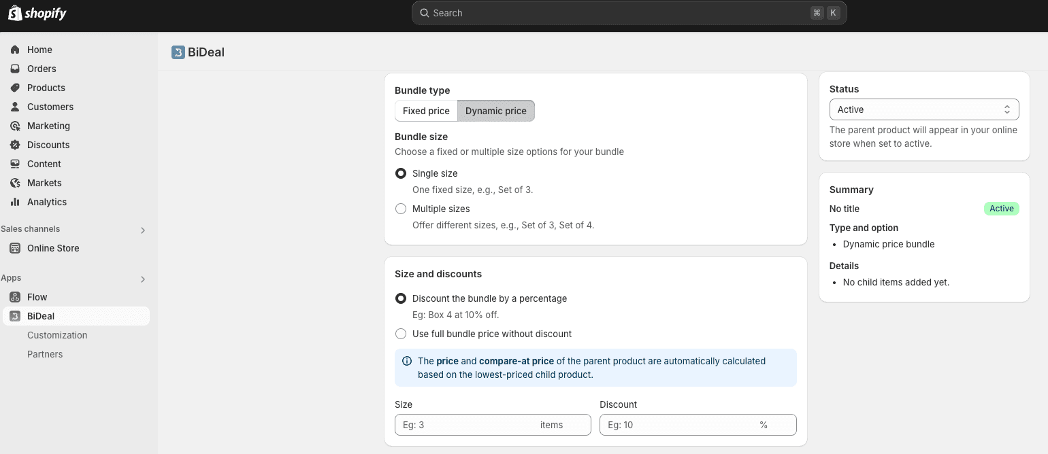Click the Apps heading
The width and height of the screenshot is (1048, 454).
point(11,278)
